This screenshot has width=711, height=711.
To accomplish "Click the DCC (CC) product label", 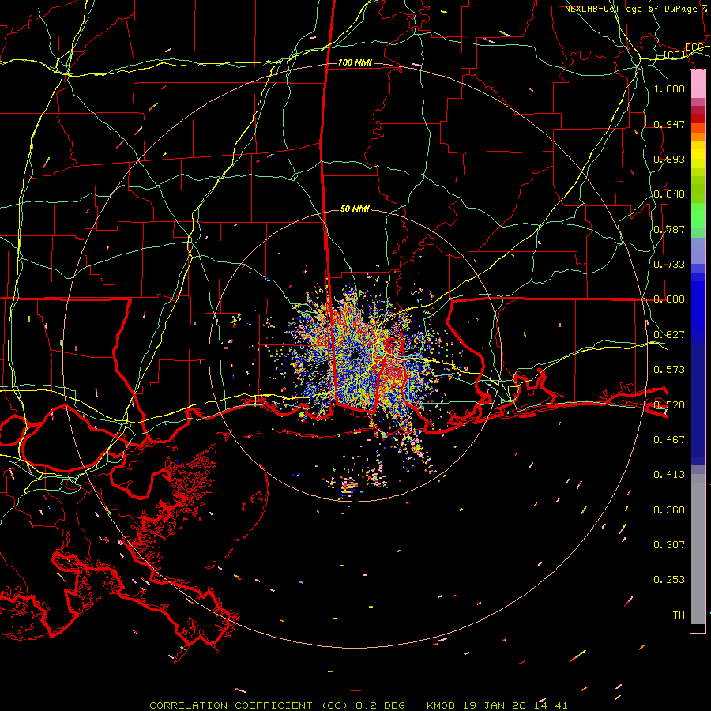I will tap(686, 51).
